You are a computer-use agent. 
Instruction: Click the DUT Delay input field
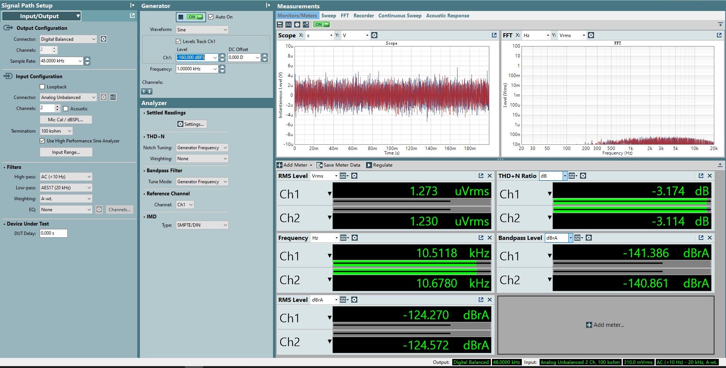click(x=54, y=233)
